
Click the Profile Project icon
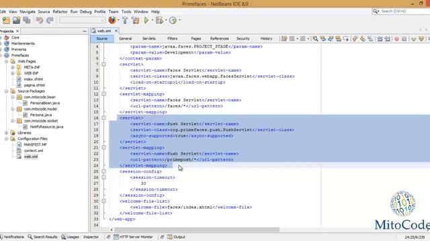(x=173, y=20)
